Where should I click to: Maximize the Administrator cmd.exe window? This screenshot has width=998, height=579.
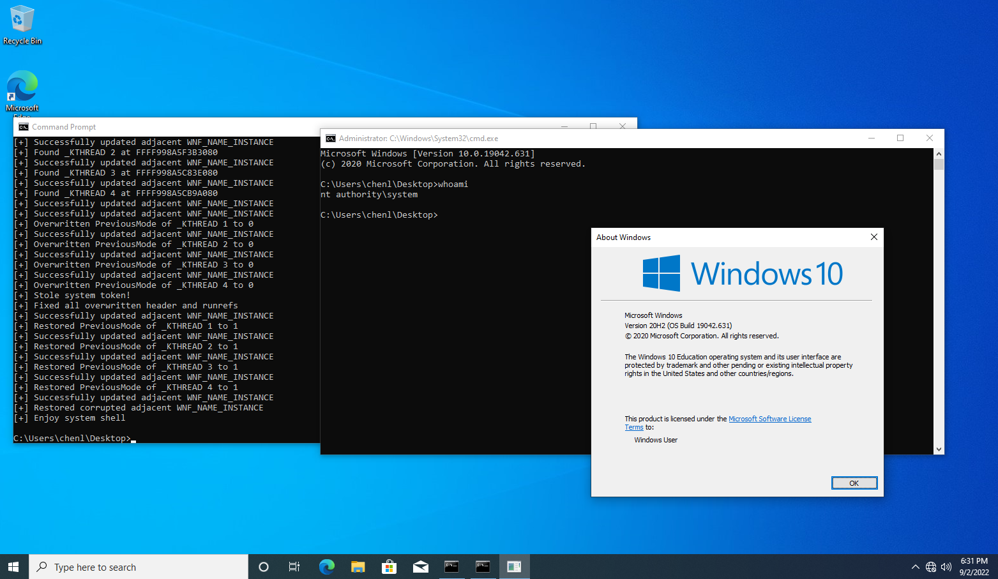pos(900,138)
